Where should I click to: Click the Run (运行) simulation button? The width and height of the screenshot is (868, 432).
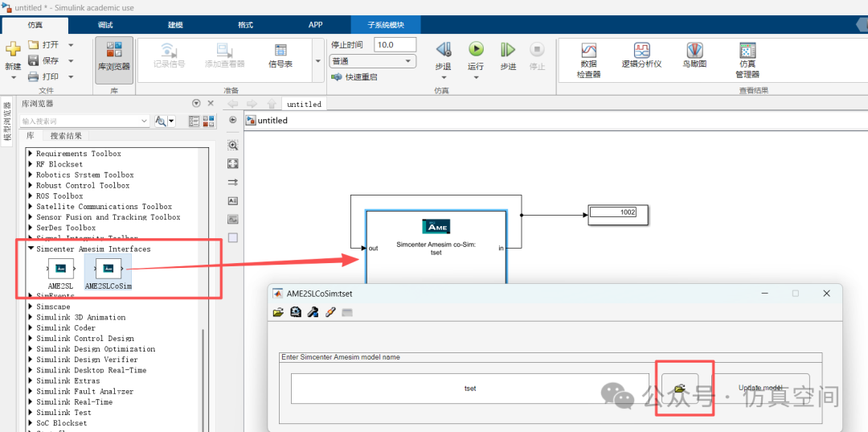pyautogui.click(x=476, y=51)
